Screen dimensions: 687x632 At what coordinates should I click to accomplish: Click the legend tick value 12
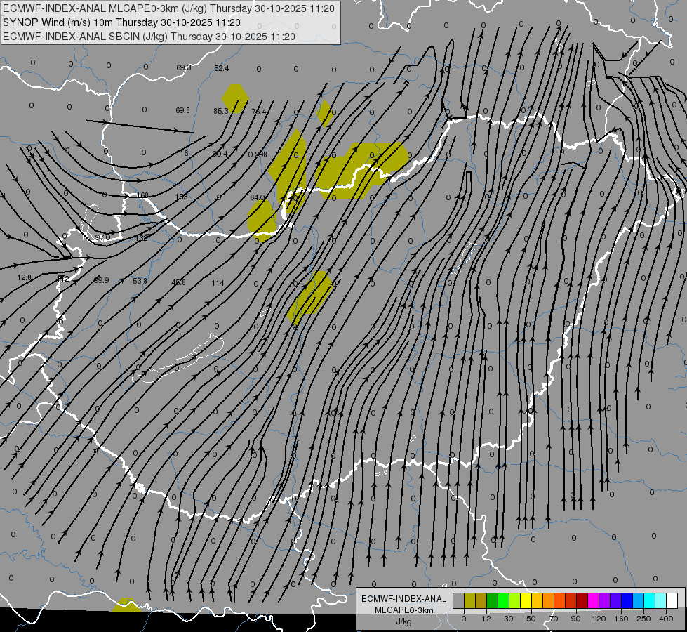pyautogui.click(x=486, y=619)
